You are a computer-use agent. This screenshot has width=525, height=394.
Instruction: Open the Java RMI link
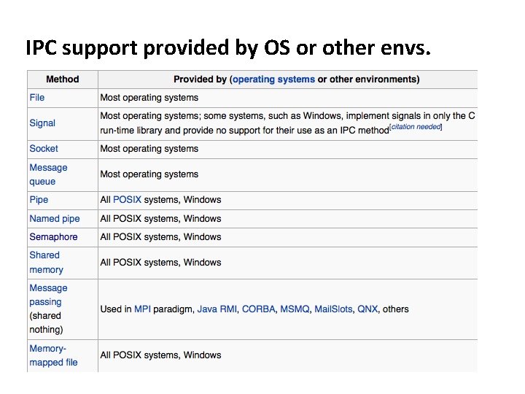pos(217,309)
